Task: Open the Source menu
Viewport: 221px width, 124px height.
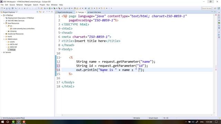Action: pyautogui.click(x=12, y=5)
